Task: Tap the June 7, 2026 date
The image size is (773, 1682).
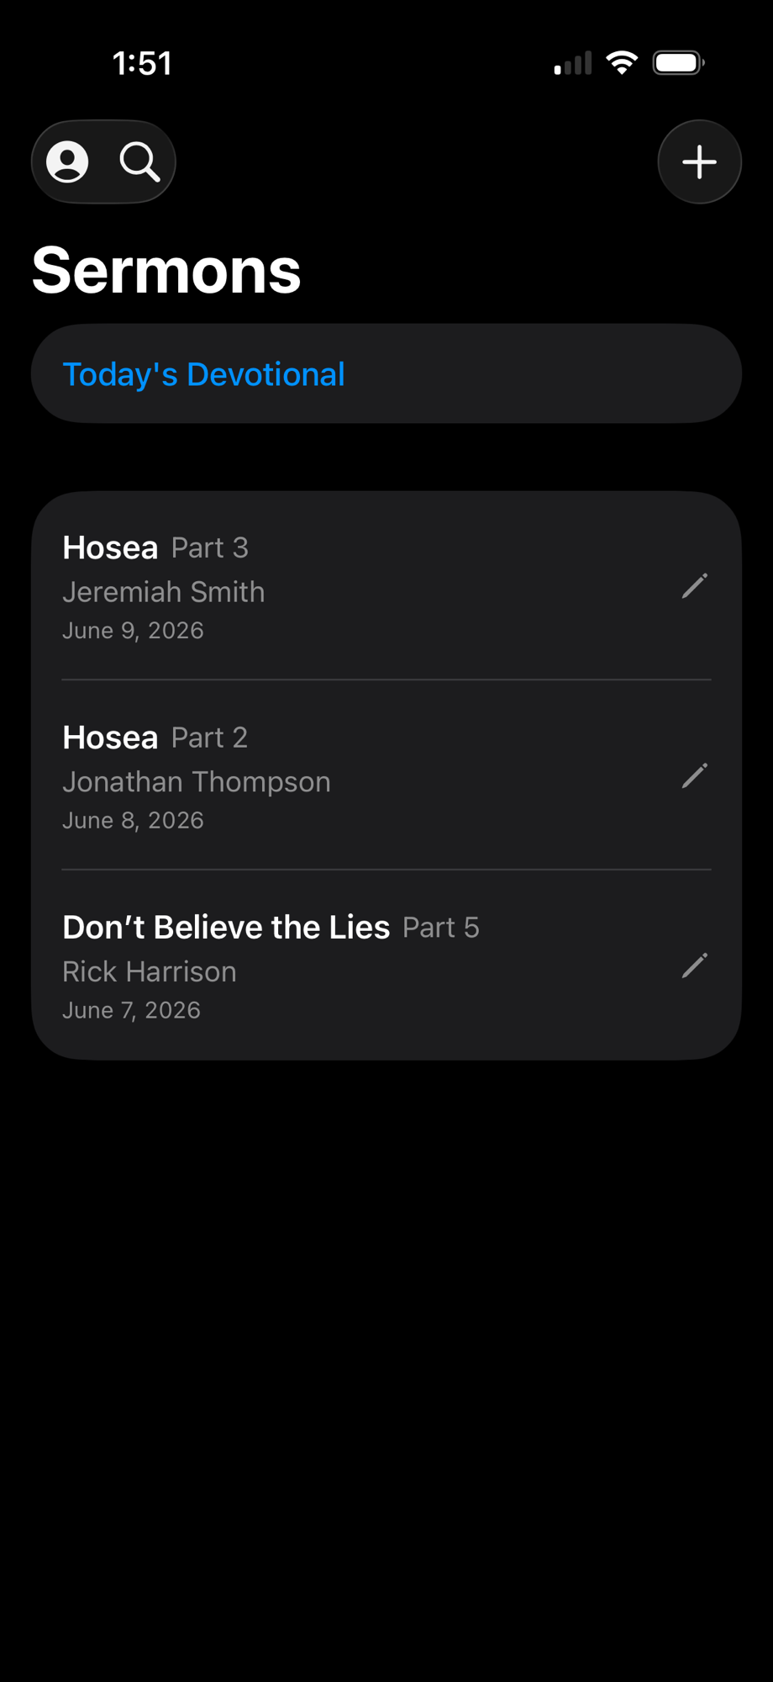Action: (x=132, y=1010)
